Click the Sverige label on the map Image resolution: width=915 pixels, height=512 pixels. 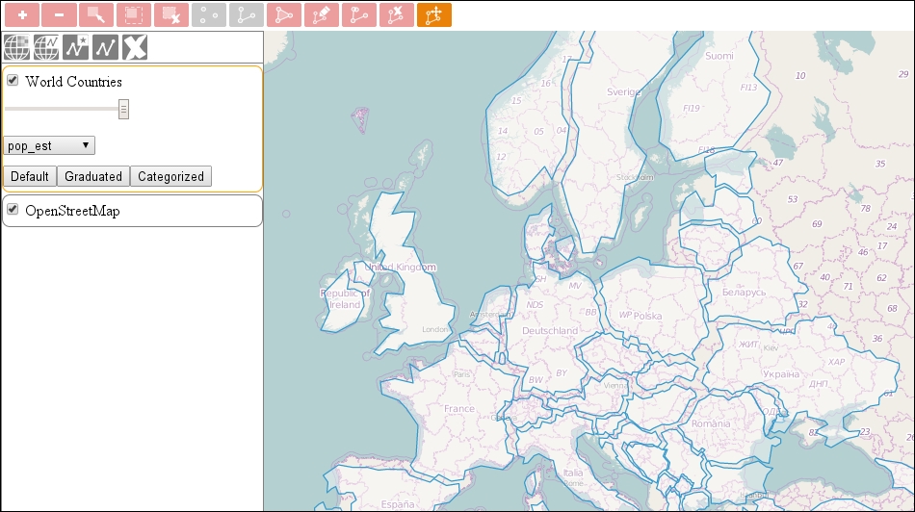click(624, 92)
